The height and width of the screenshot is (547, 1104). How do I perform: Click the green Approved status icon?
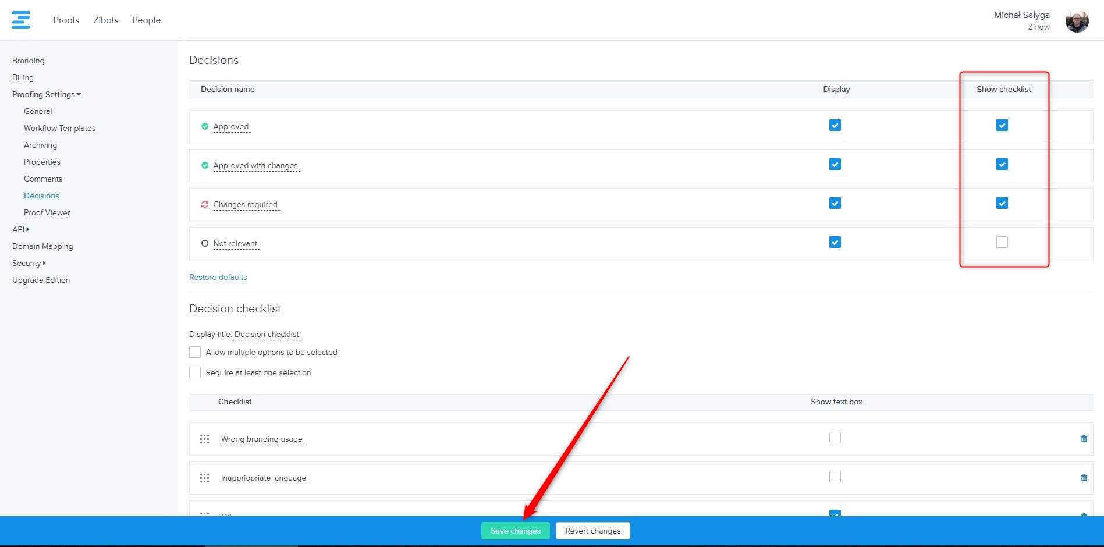205,126
